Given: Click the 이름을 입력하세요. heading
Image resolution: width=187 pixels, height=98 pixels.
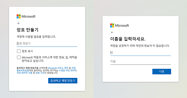Looking at the screenshot, I should (x=128, y=39).
